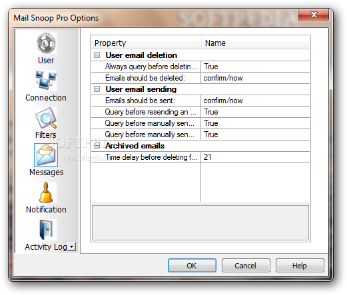The image size is (347, 295).
Task: Collapse the User email sending group
Action: pos(97,89)
